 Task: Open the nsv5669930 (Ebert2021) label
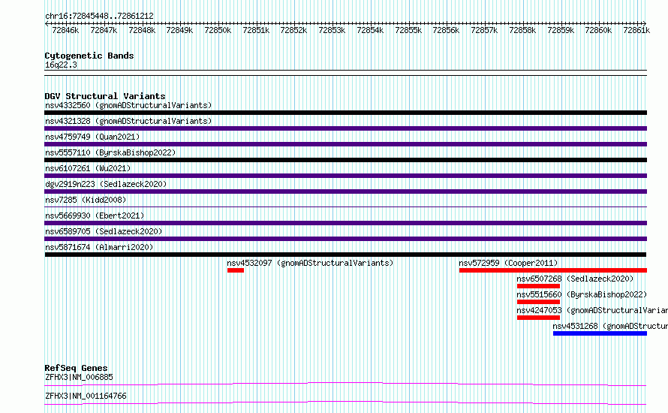pos(95,216)
